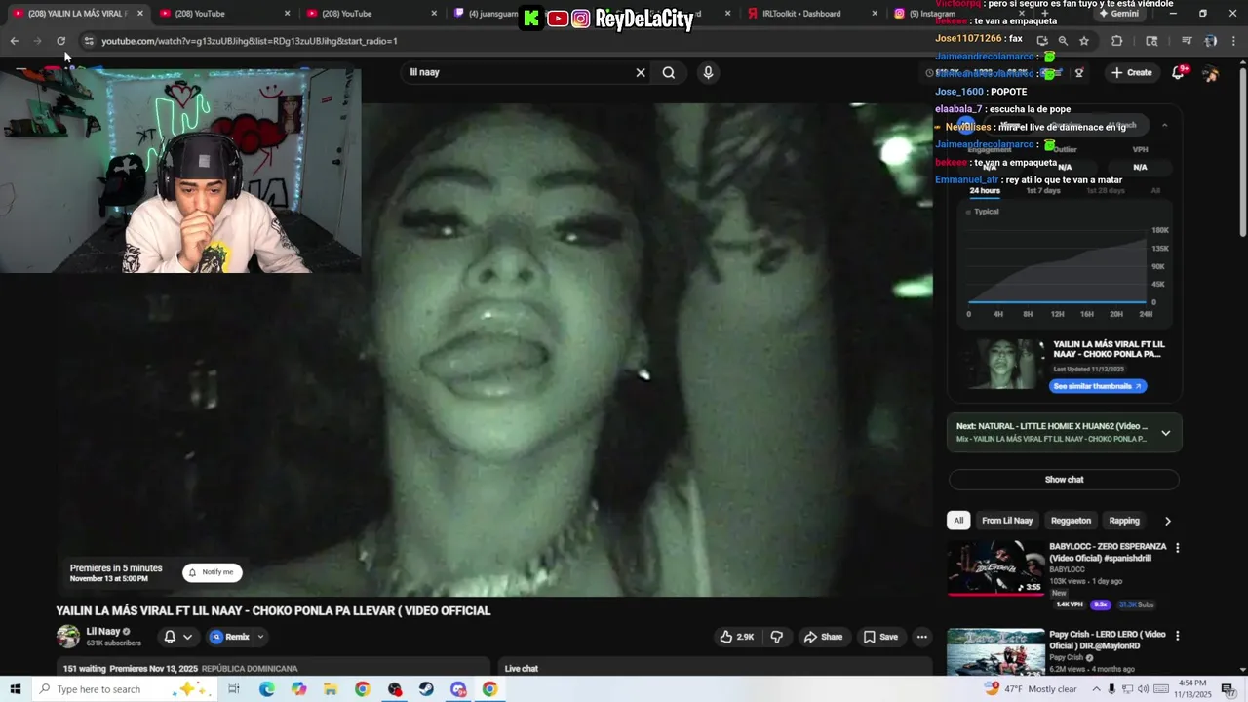Viewport: 1248px width, 702px height.
Task: Expand the Remix dropdown arrow
Action: tap(260, 637)
